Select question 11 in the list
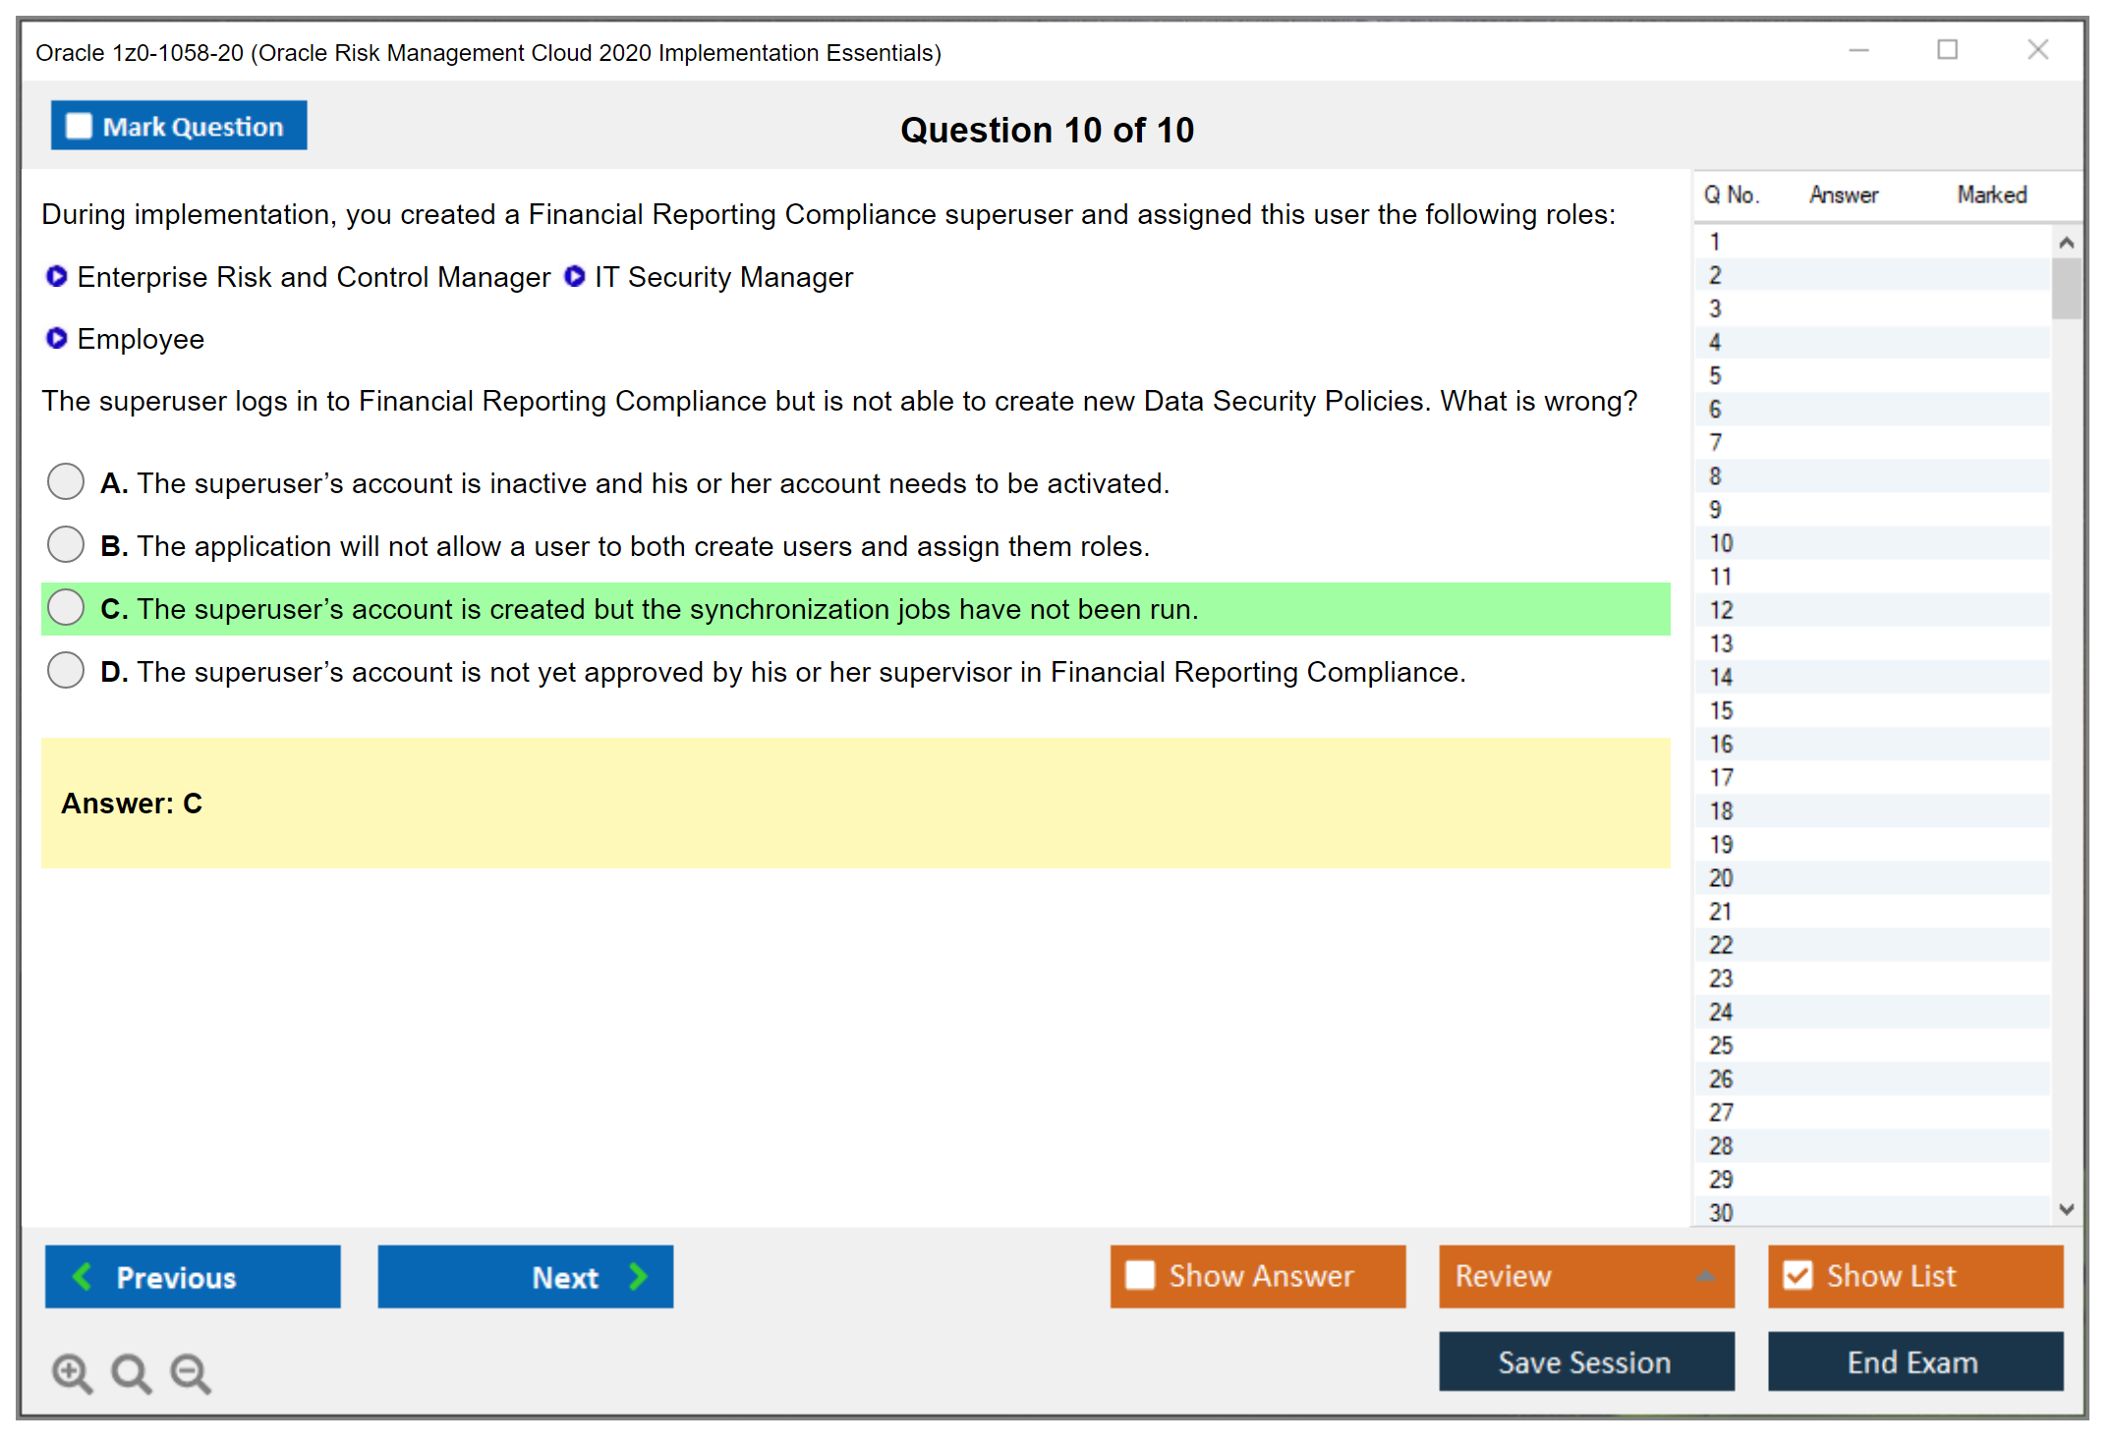The image size is (2113, 1444). click(x=1872, y=577)
